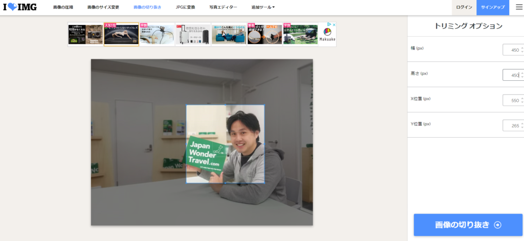524x241 pixels.
Task: Click the blue sofa ad thumbnail
Action: (x=229, y=34)
